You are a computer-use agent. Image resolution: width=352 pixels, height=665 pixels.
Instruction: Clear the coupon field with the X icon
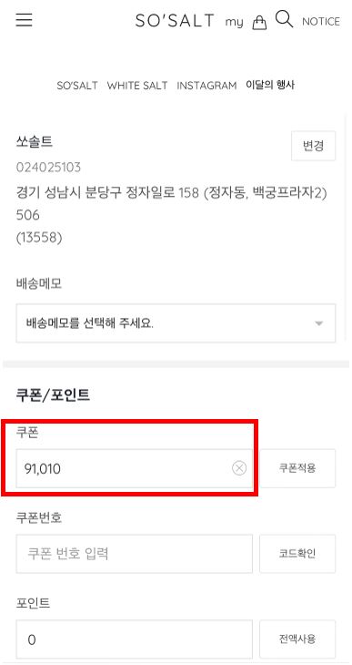tap(239, 468)
